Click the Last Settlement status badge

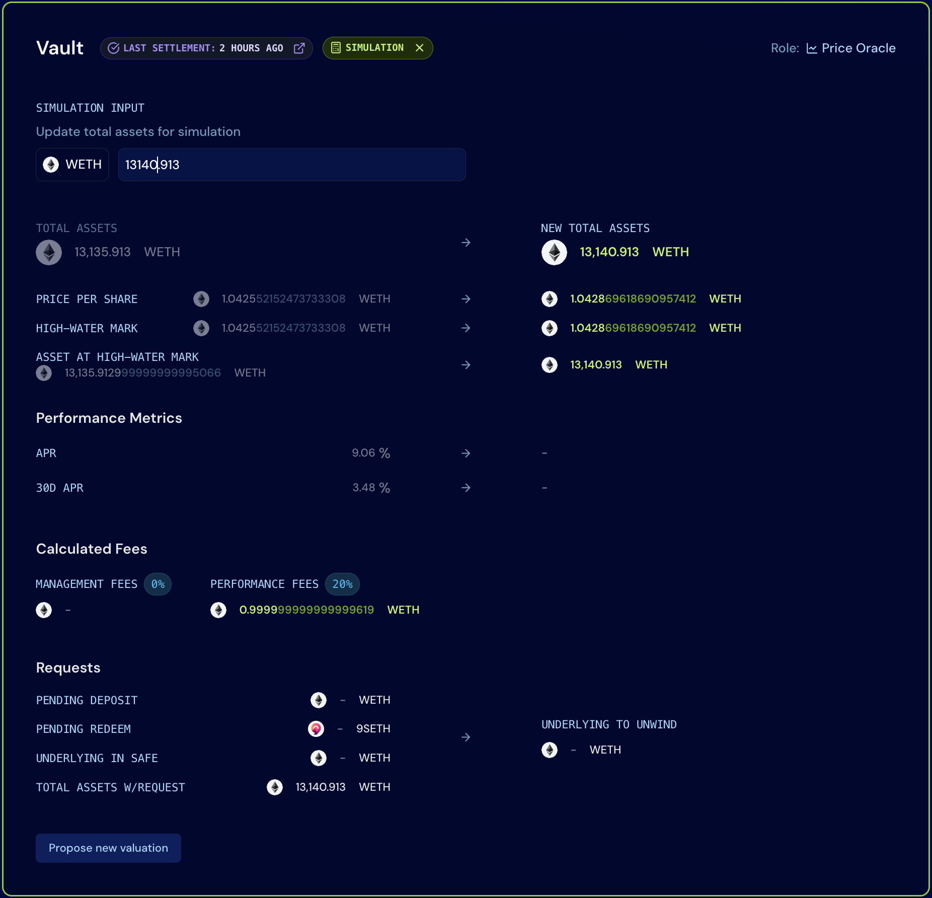(x=201, y=48)
